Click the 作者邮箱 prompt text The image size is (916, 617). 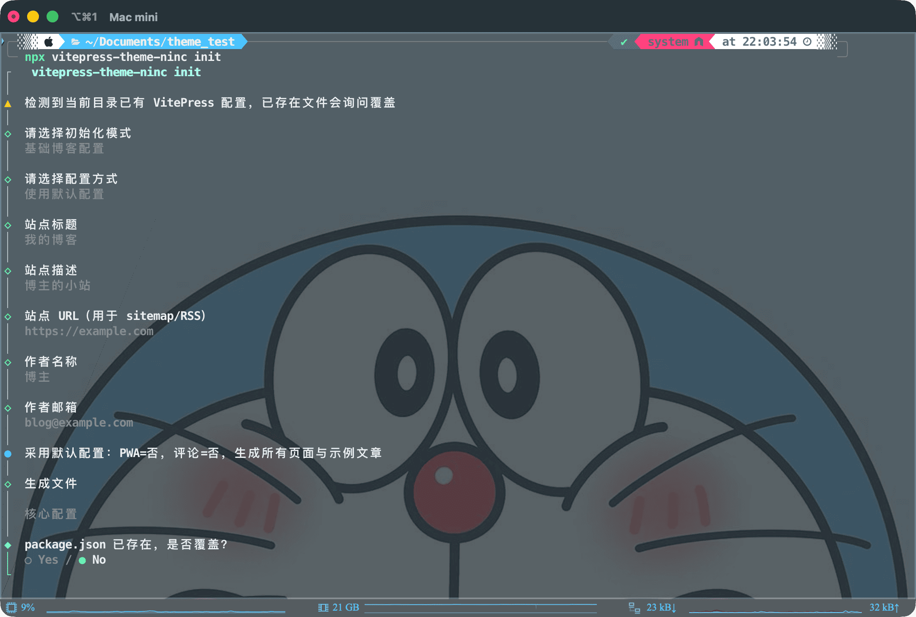tap(51, 407)
